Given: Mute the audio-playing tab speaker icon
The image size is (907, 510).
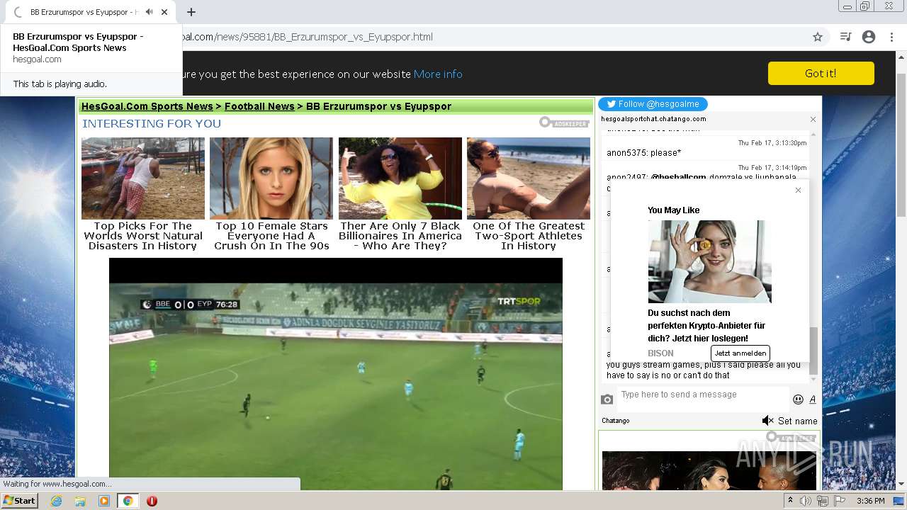Looking at the screenshot, I should (x=149, y=12).
